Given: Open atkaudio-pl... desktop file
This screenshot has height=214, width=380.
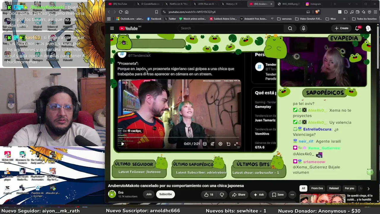Looking at the screenshot, I should coord(53,190).
